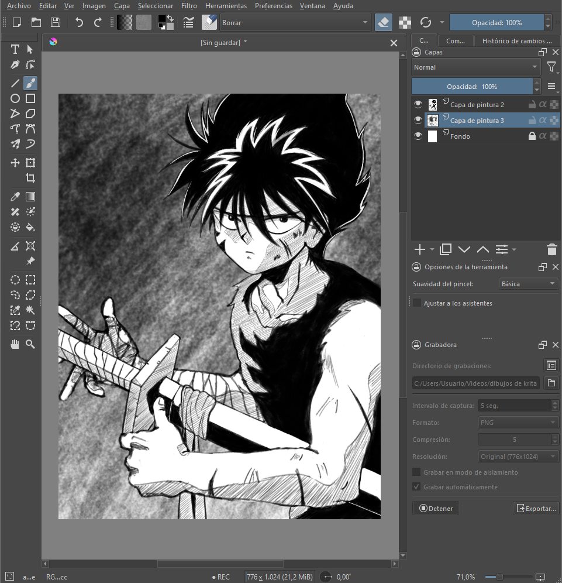Select the Freehand Brush tool
The image size is (562, 583).
tap(30, 83)
